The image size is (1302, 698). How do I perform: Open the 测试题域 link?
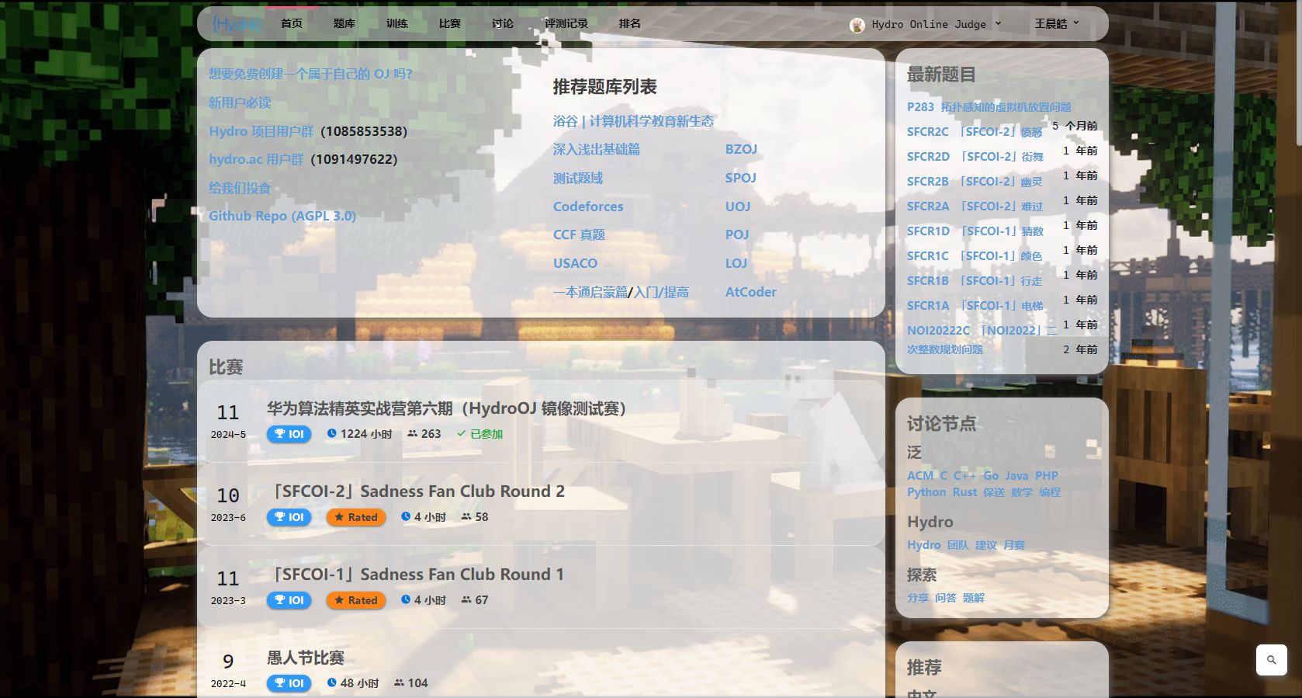pyautogui.click(x=578, y=178)
